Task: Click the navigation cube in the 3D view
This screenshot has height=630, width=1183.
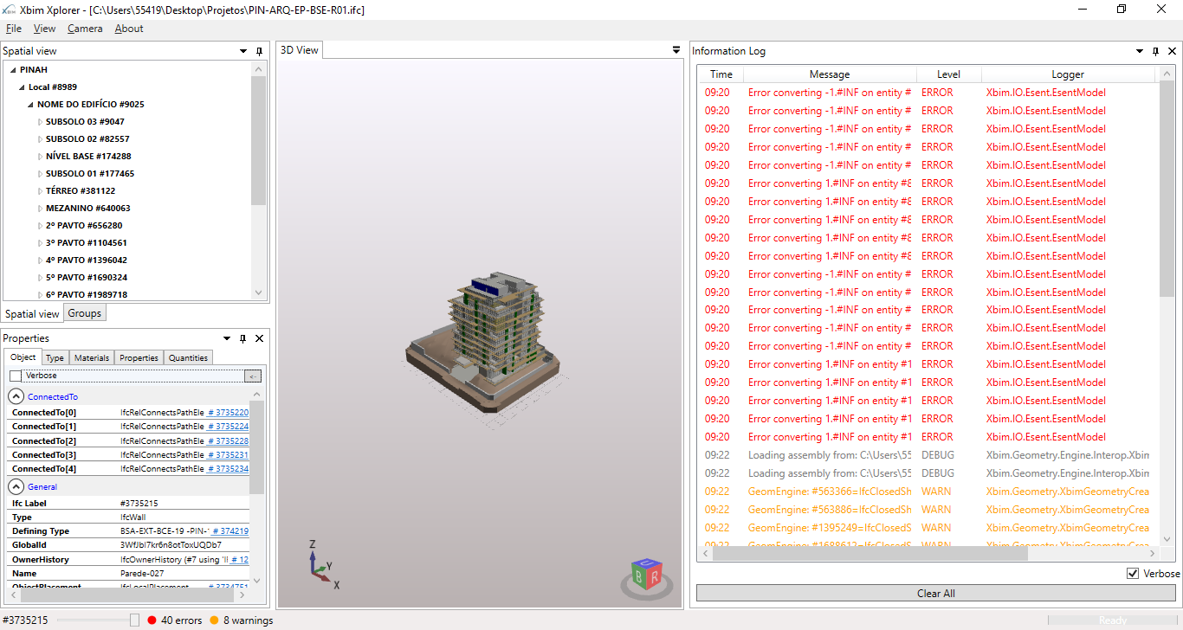Action: pos(645,575)
